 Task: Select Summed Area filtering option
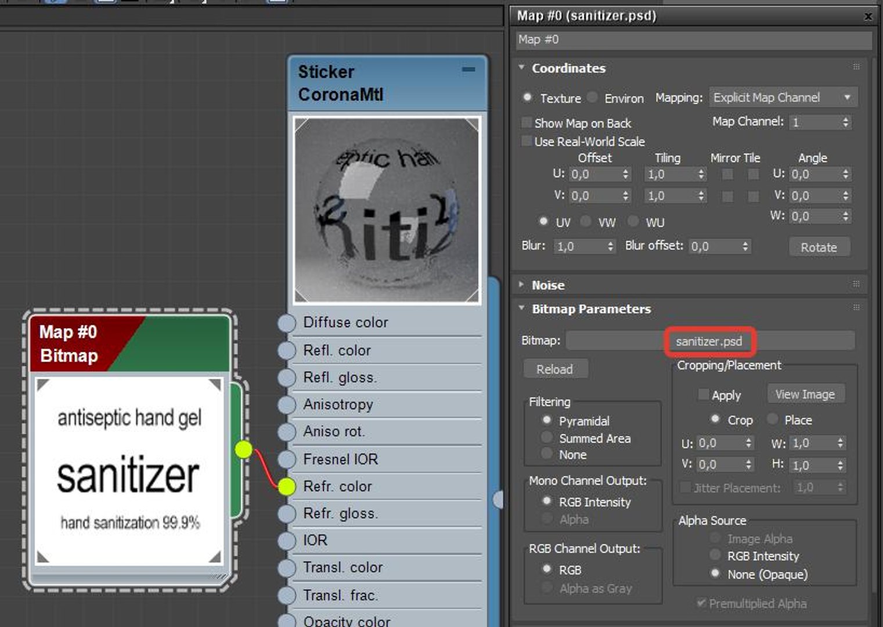[x=546, y=437]
